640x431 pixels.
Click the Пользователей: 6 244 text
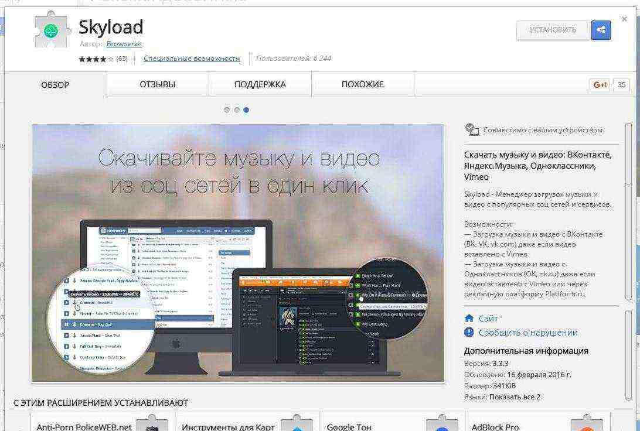point(294,59)
